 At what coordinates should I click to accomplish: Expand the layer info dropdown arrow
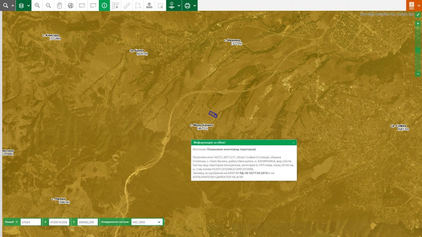click(x=179, y=6)
